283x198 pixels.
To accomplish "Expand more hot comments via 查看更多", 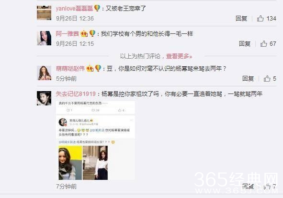I will (179, 56).
